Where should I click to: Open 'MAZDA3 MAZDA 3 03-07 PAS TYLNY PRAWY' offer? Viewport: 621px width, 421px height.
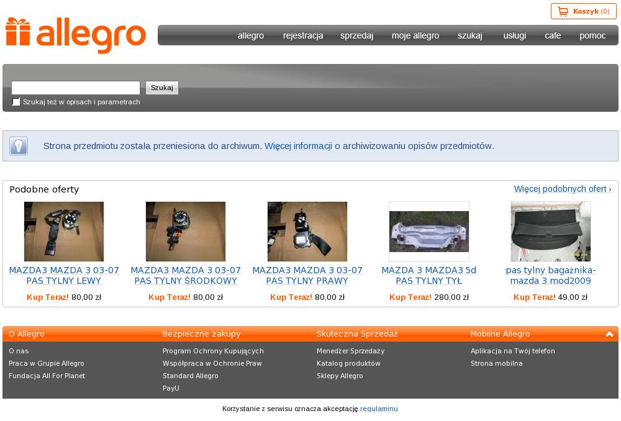click(307, 275)
